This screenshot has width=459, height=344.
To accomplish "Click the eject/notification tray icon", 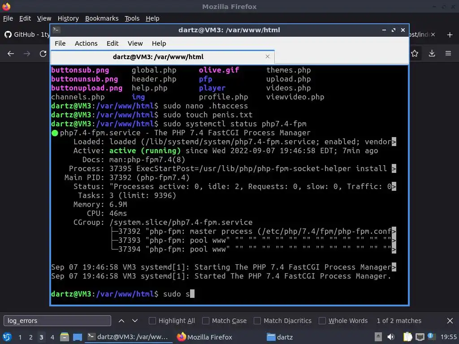I will [378, 337].
